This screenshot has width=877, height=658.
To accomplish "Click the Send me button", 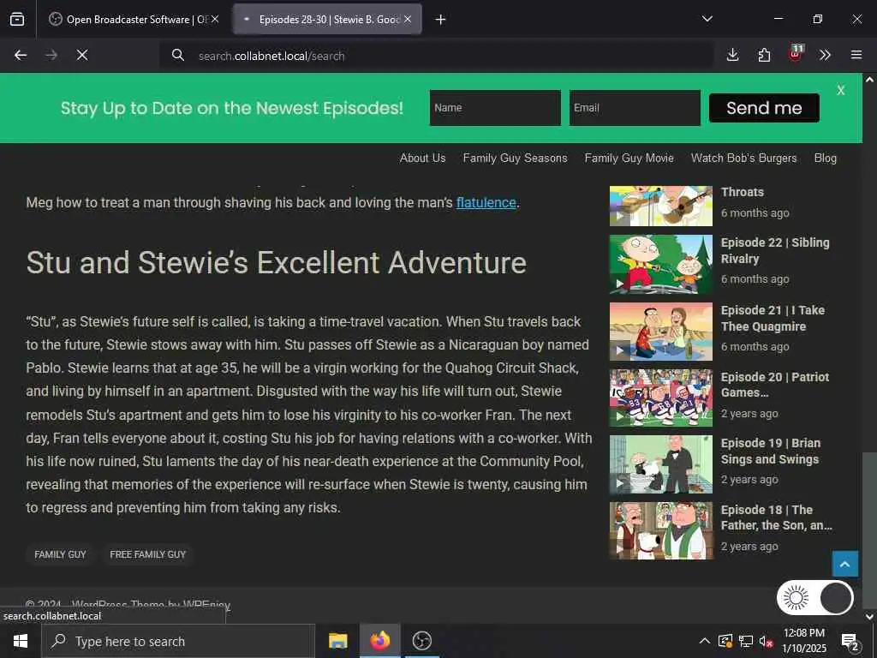I will 764,107.
